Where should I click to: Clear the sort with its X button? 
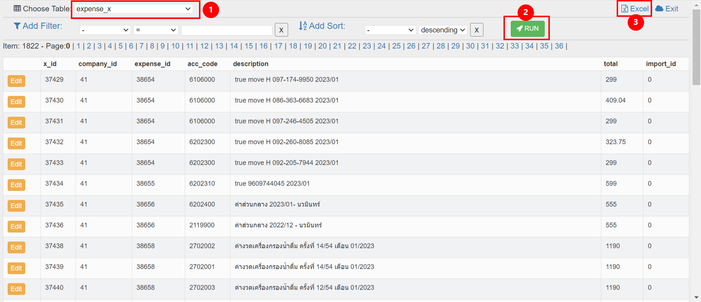pos(476,30)
